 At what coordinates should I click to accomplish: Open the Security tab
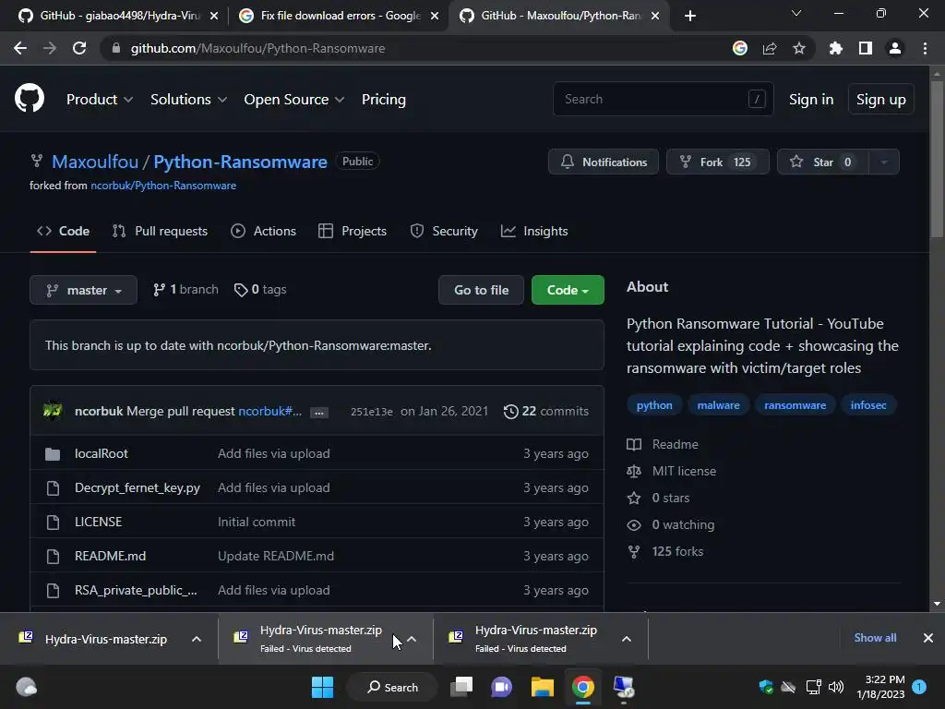click(x=444, y=231)
